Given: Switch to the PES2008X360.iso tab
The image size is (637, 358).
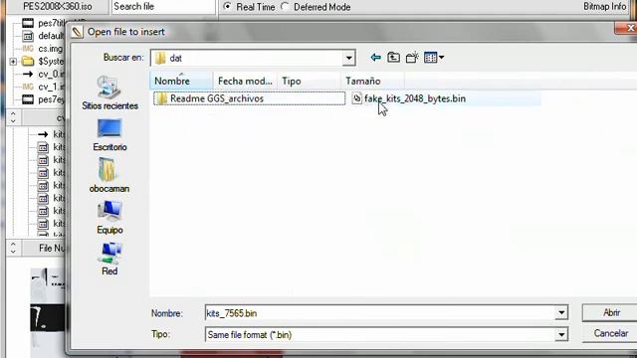Looking at the screenshot, I should pos(57,7).
